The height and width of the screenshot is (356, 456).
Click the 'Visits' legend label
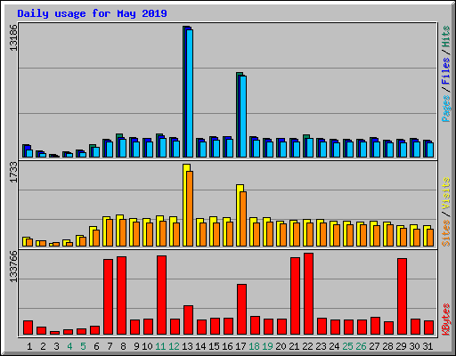pyautogui.click(x=446, y=193)
